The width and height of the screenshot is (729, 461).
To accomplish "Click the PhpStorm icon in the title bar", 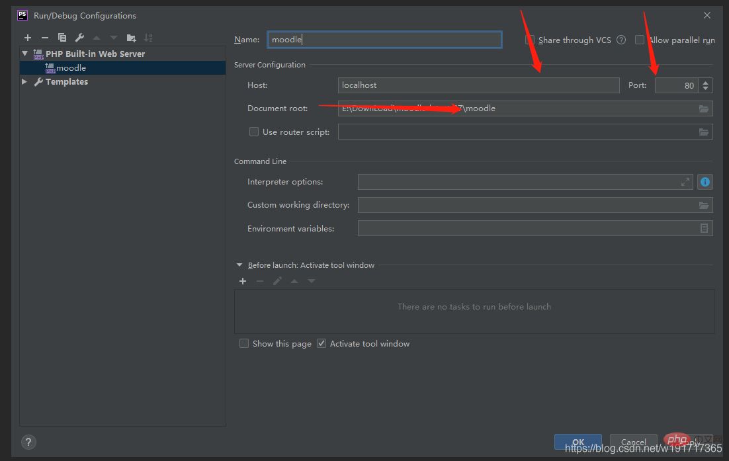I will click(22, 15).
